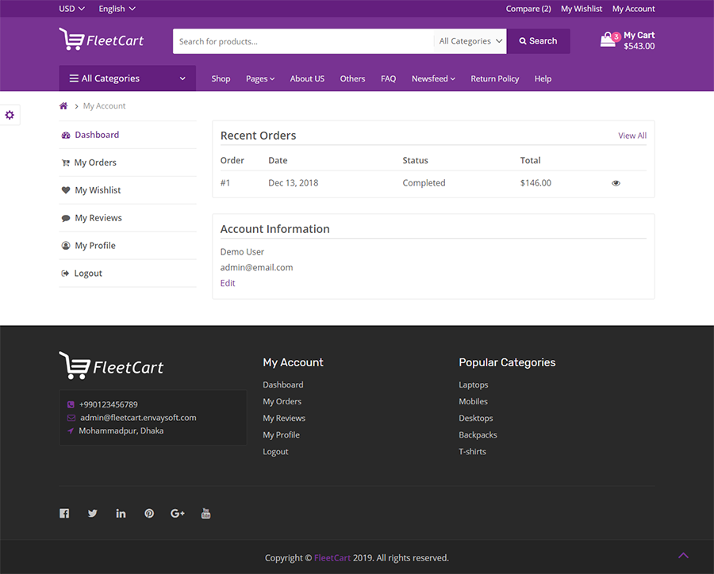Click the search products input field

pyautogui.click(x=301, y=40)
